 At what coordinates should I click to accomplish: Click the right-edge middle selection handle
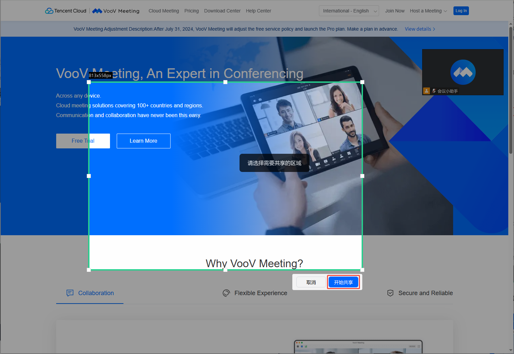tap(362, 176)
